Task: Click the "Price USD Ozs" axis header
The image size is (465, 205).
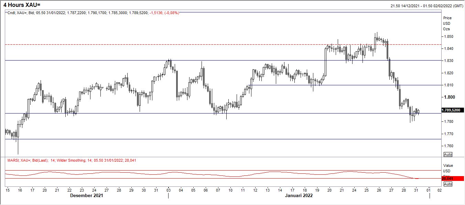Action: coord(447,23)
